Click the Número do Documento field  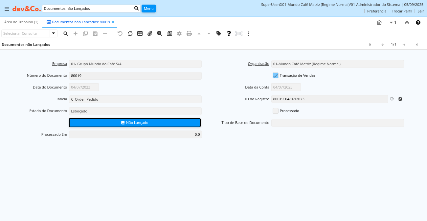click(135, 76)
